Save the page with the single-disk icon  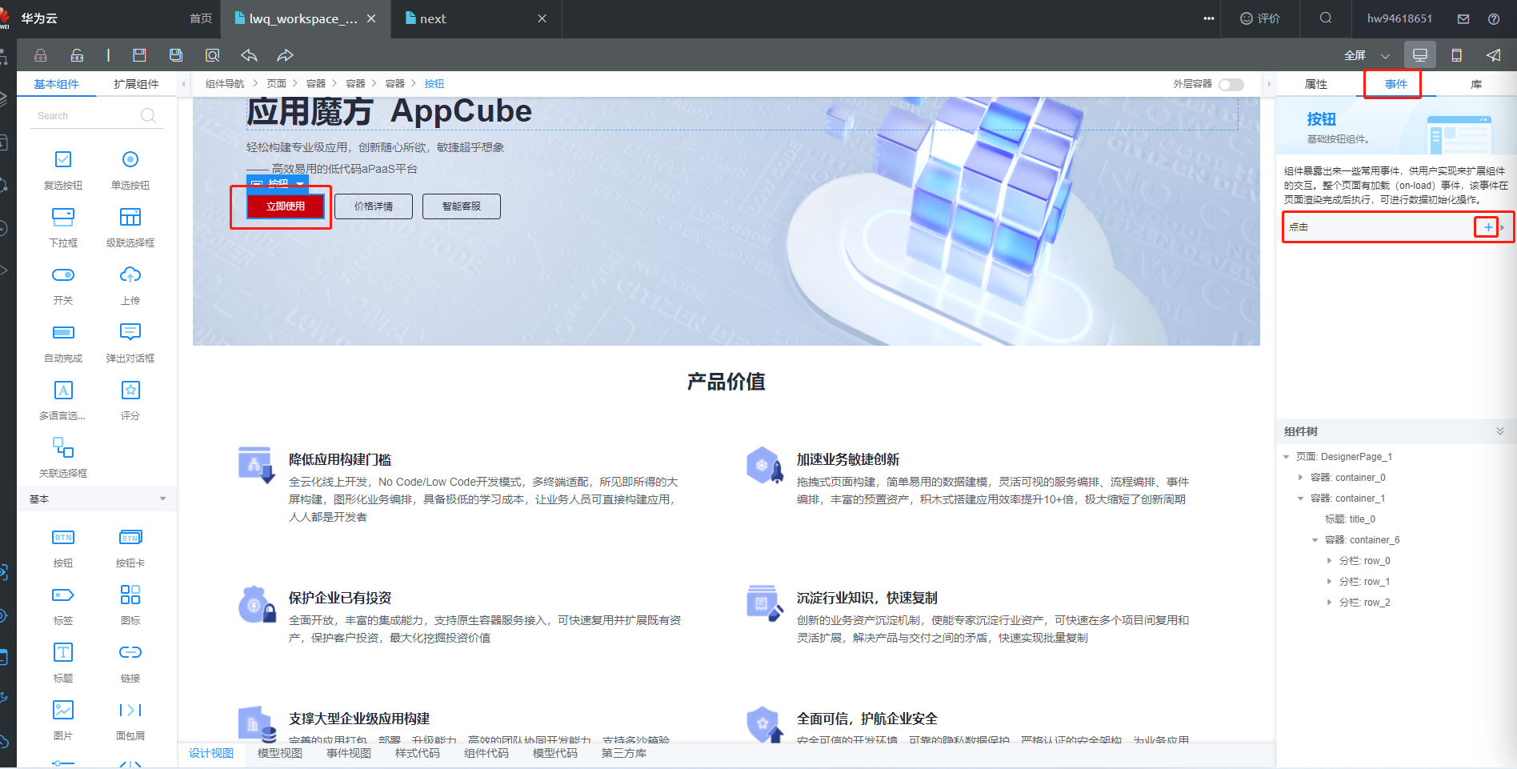click(x=139, y=55)
